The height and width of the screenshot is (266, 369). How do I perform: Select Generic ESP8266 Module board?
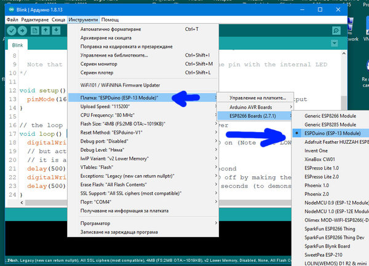click(331, 116)
